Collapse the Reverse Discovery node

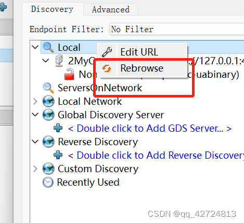[35, 142]
